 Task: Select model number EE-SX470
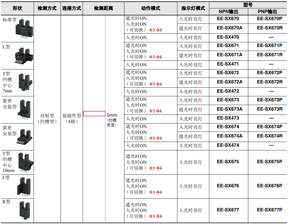pyautogui.click(x=228, y=37)
